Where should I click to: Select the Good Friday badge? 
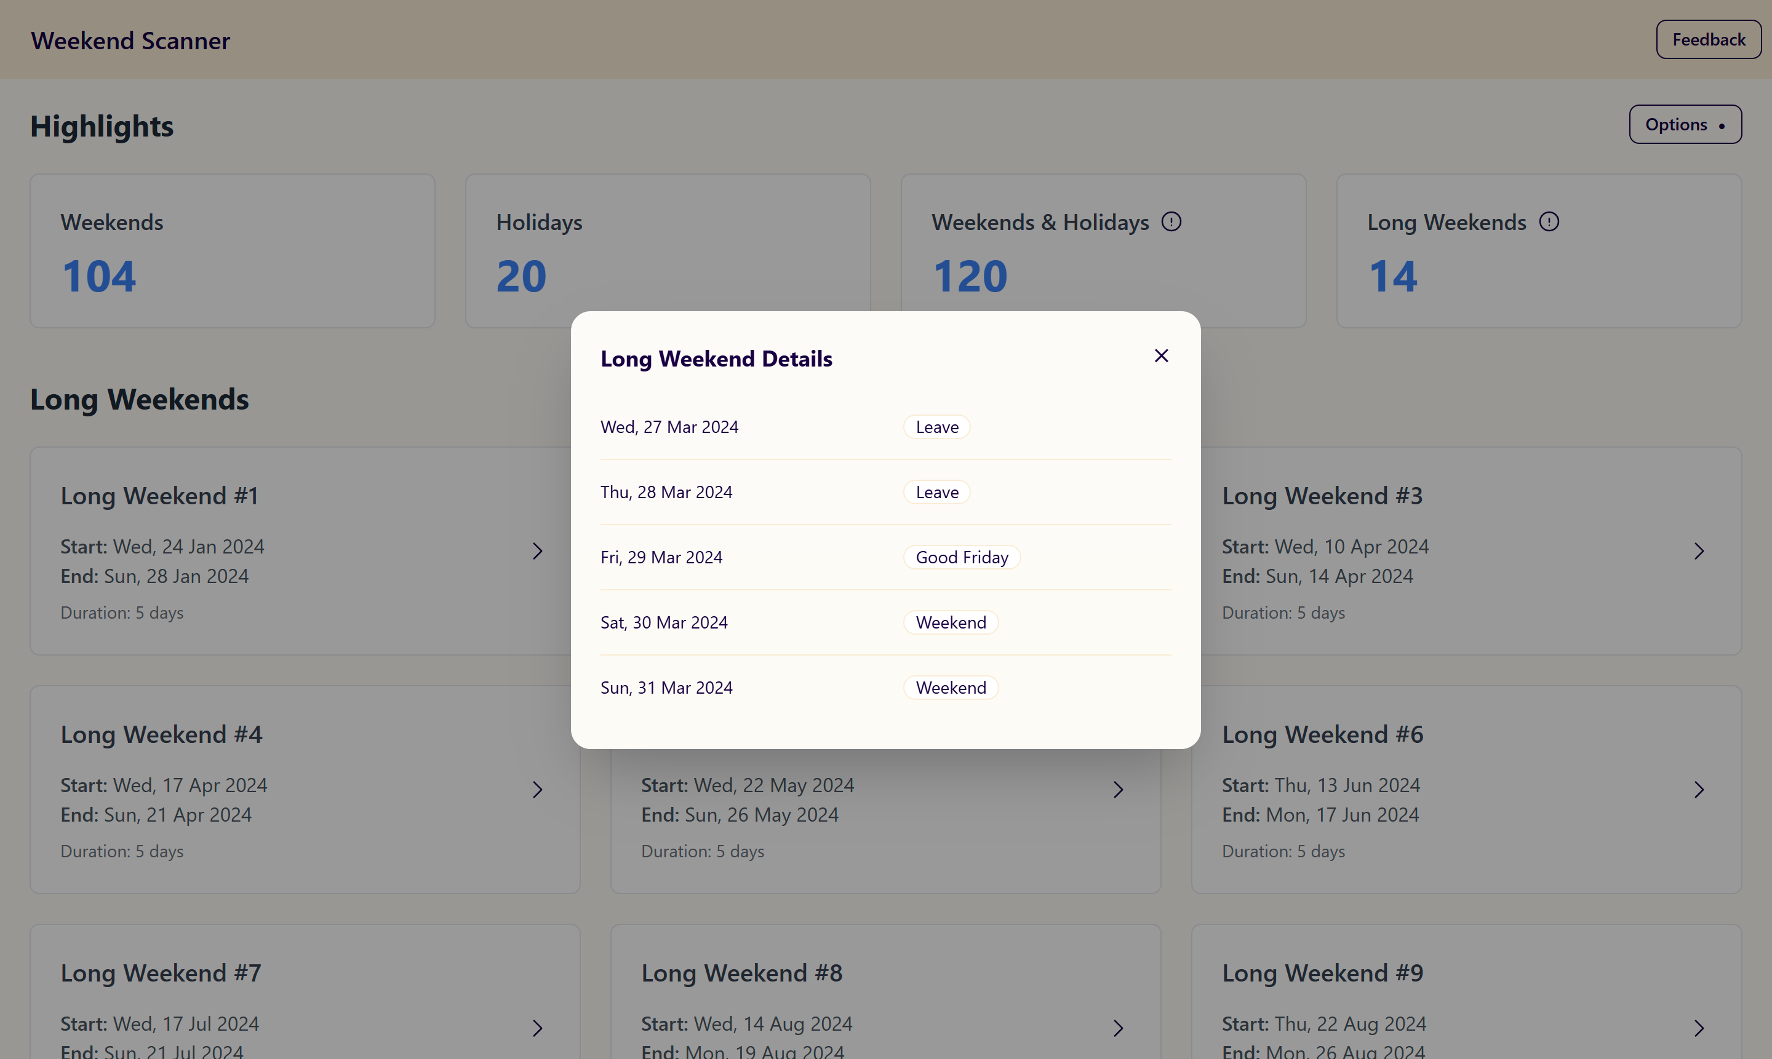coord(962,557)
